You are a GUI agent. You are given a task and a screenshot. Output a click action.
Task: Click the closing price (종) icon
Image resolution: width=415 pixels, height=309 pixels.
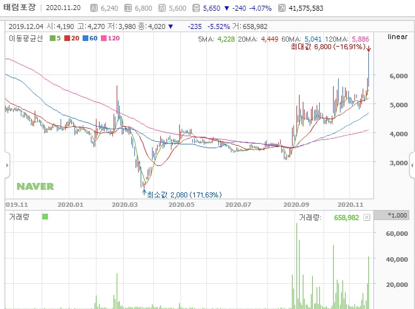pyautogui.click(x=196, y=8)
